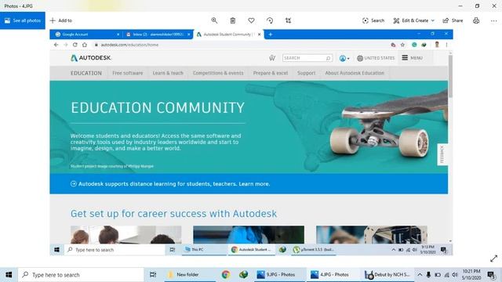Open the Action Center notifications icon
Screen dimensions: 502x282
point(491,275)
